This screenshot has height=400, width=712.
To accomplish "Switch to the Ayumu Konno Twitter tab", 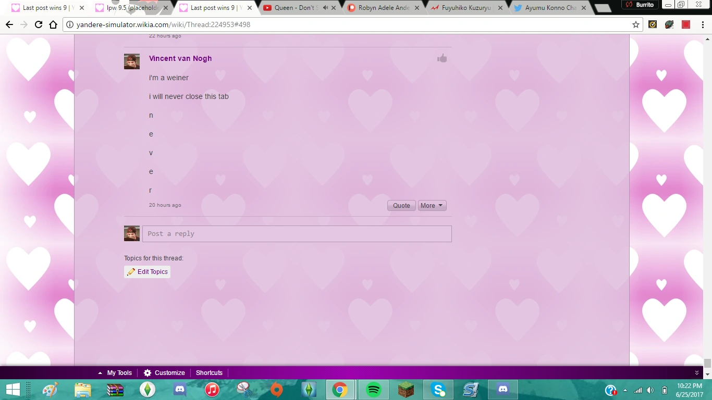I will click(x=550, y=8).
